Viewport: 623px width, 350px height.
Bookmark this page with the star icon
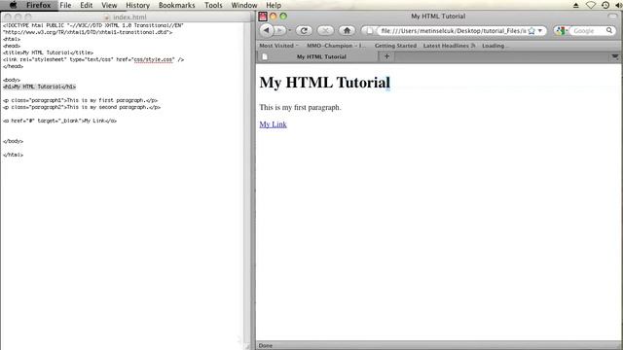click(x=531, y=31)
